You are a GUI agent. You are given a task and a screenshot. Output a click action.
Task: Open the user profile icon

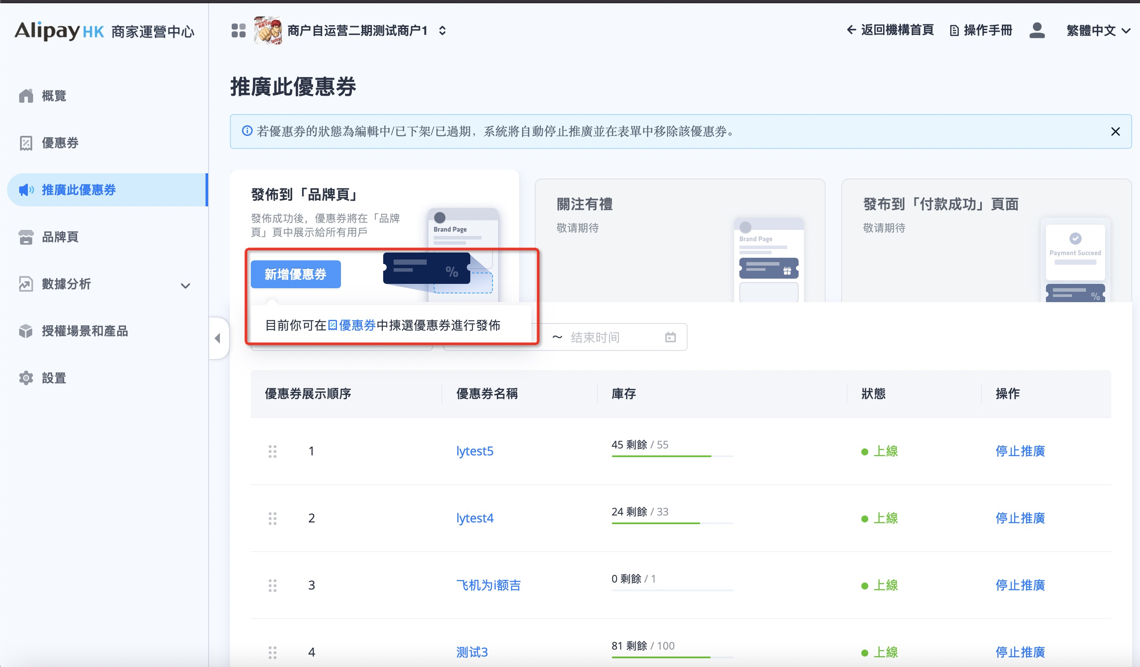tap(1036, 30)
